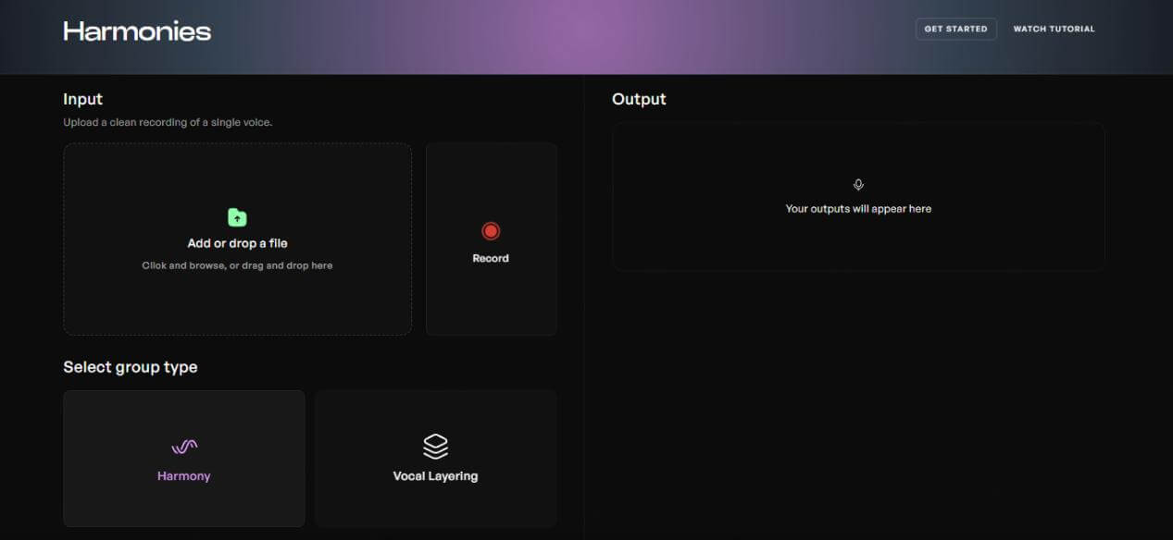Click the green upload file icon

point(237,217)
